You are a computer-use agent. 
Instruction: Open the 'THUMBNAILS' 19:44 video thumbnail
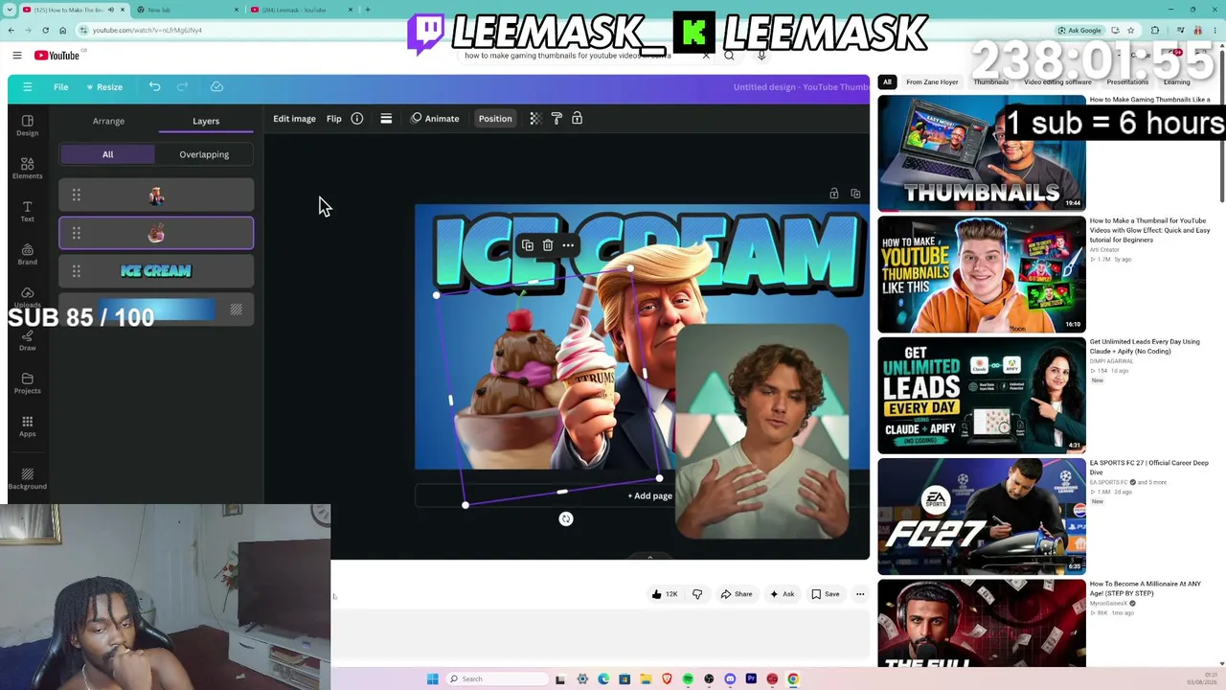pos(982,153)
